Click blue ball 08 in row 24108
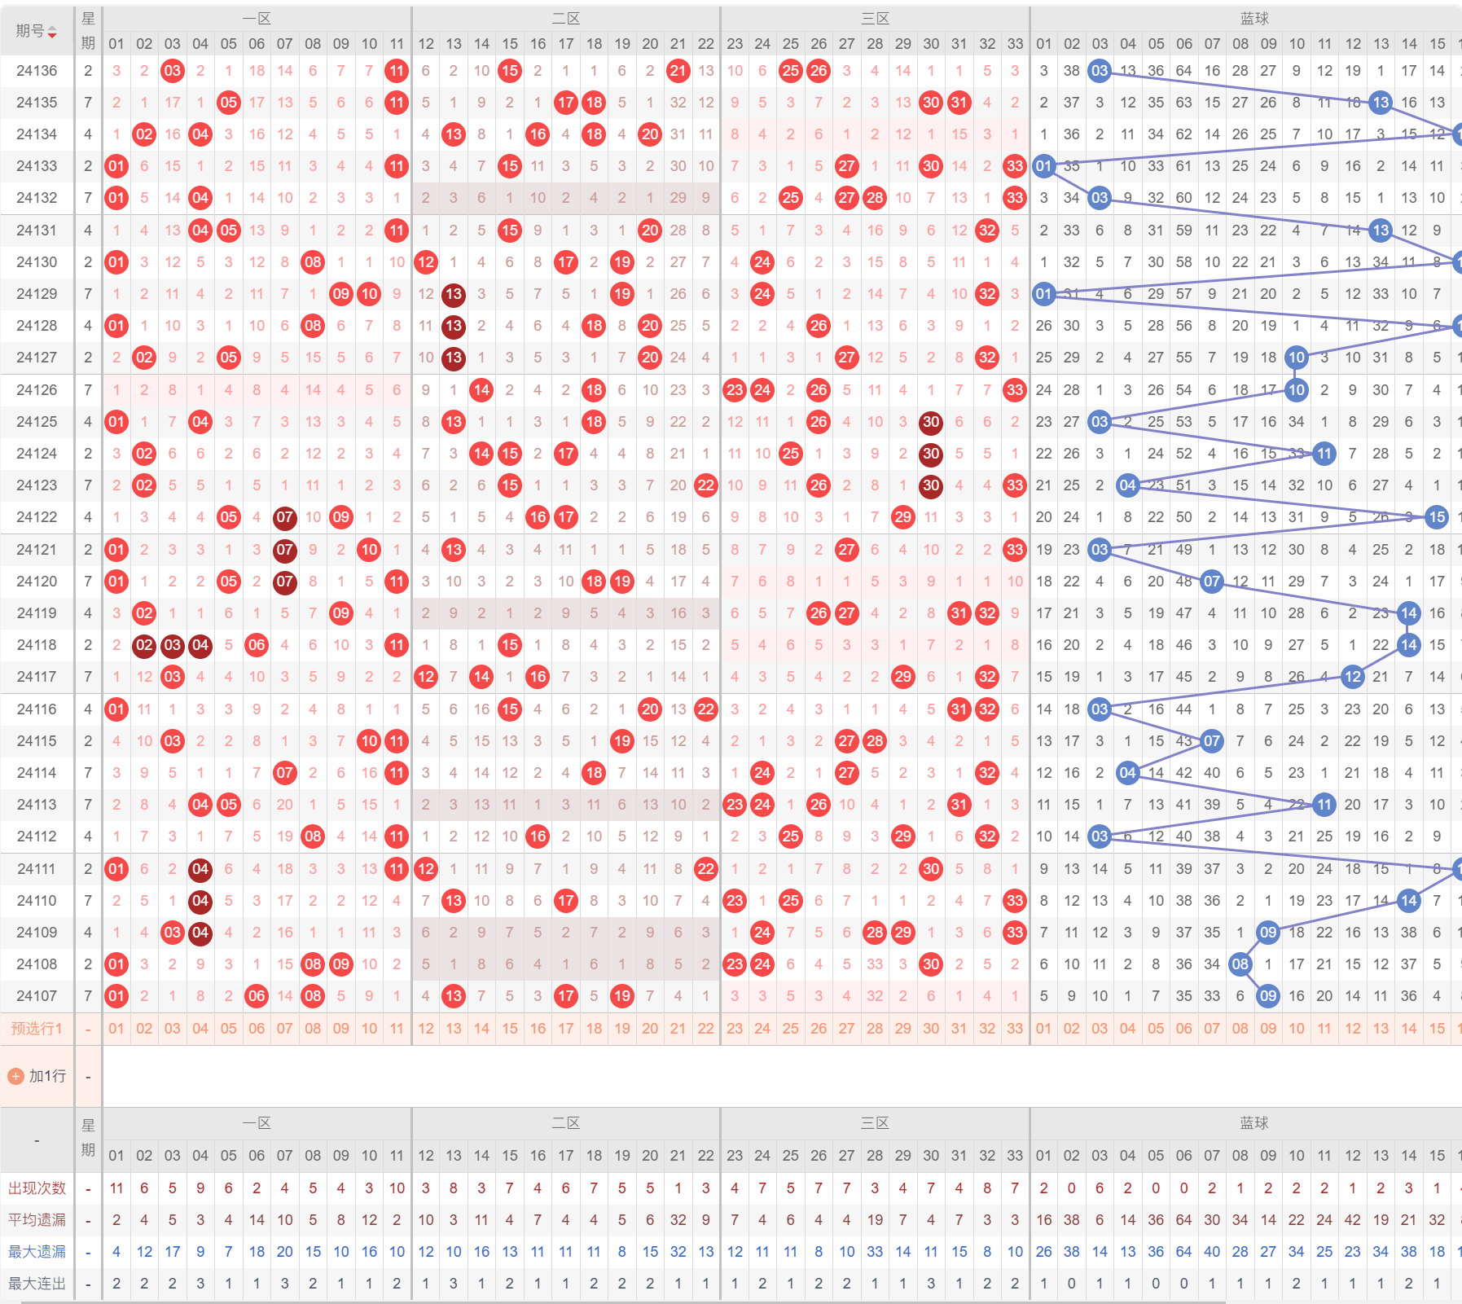The image size is (1462, 1304). point(1240,964)
